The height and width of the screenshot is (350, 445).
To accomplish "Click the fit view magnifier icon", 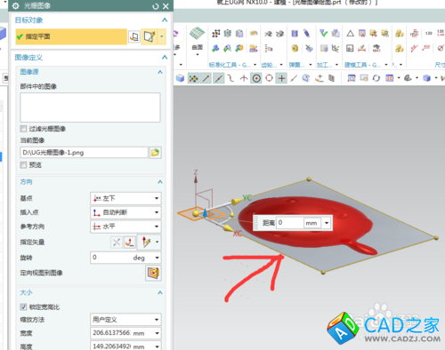I will 352,78.
